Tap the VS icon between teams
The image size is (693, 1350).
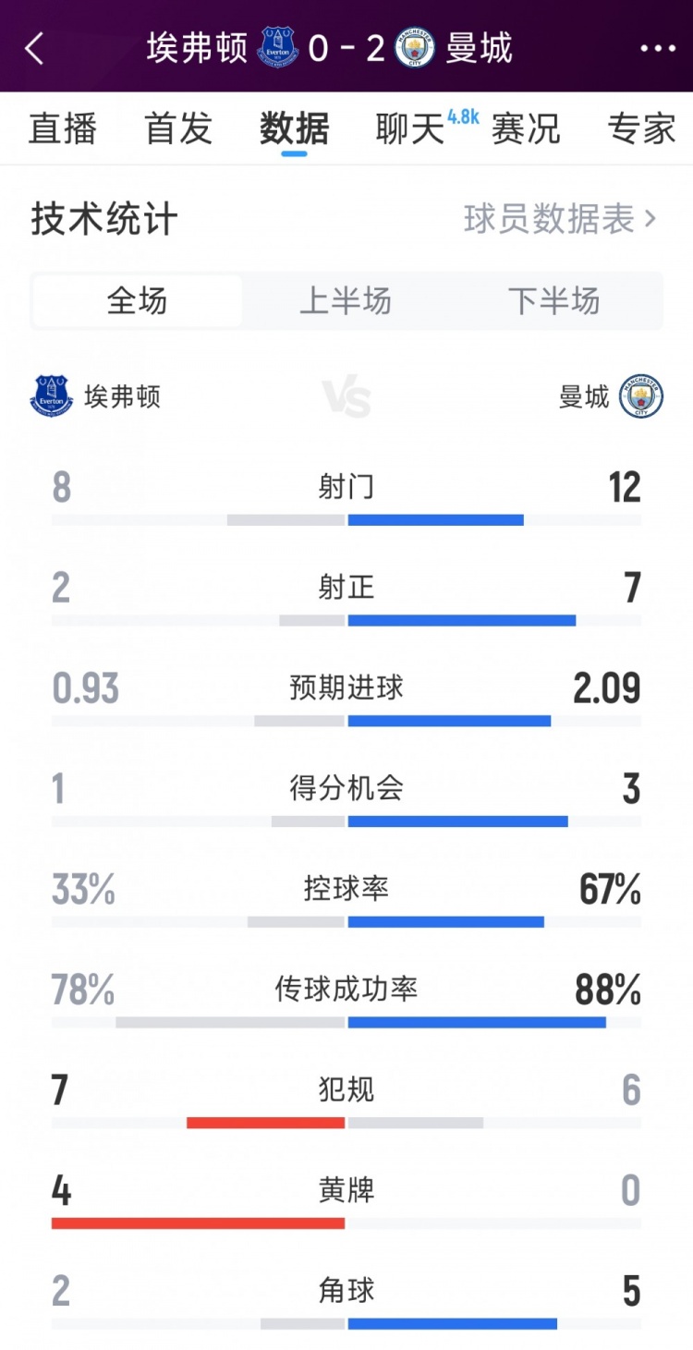346,398
